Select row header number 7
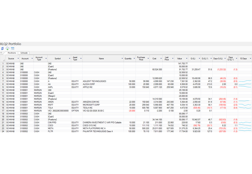The height and width of the screenshot is (174, 252). click(x=3, y=81)
